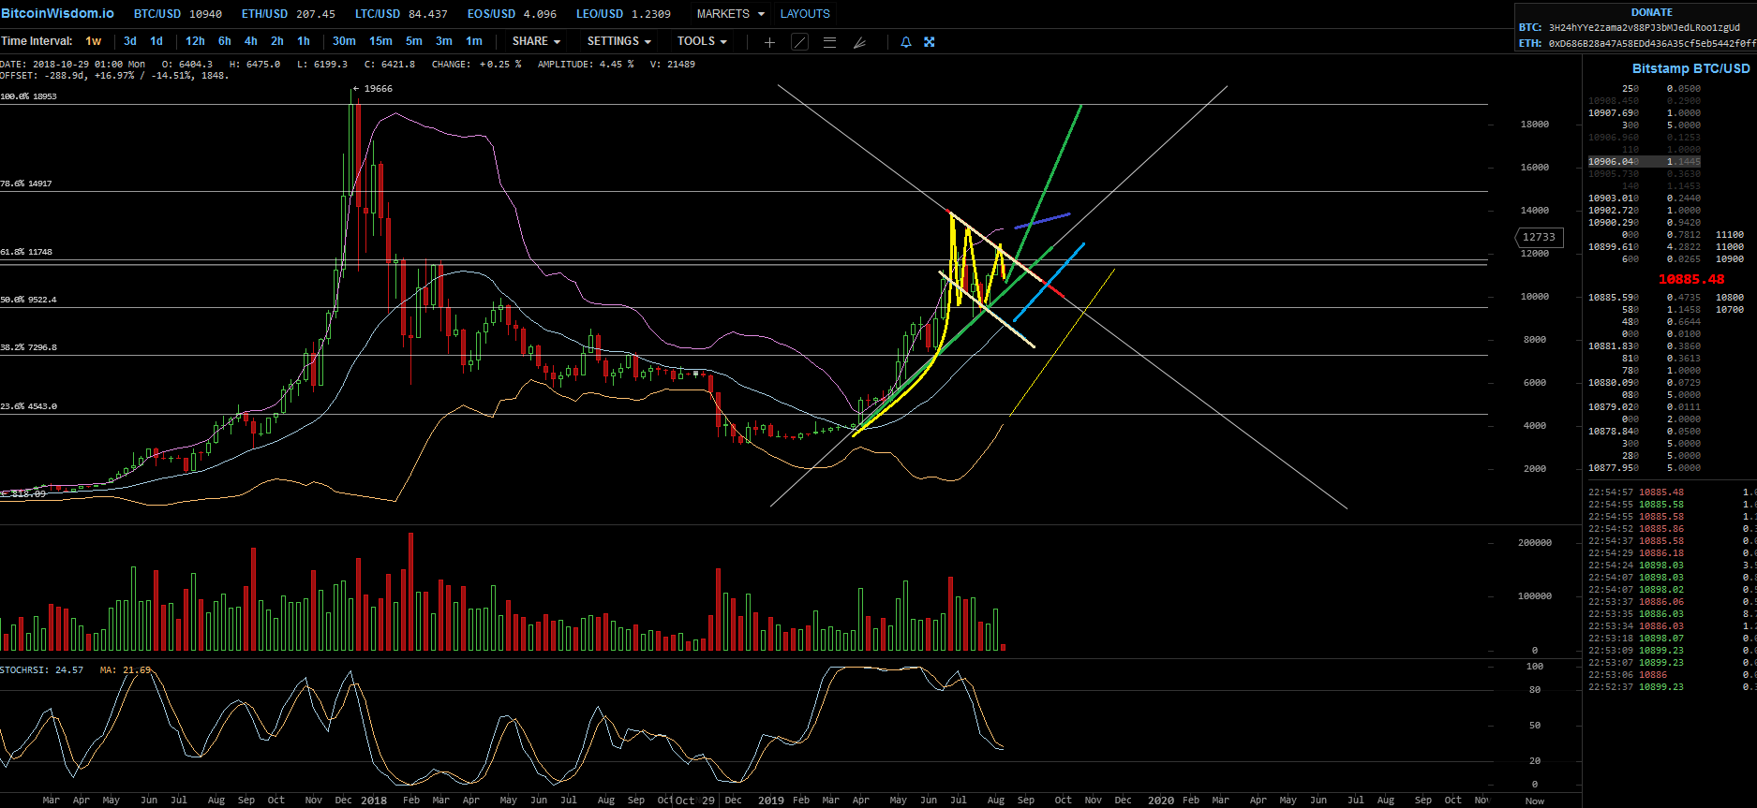Click order book bid price 10881.830

pos(1614,346)
